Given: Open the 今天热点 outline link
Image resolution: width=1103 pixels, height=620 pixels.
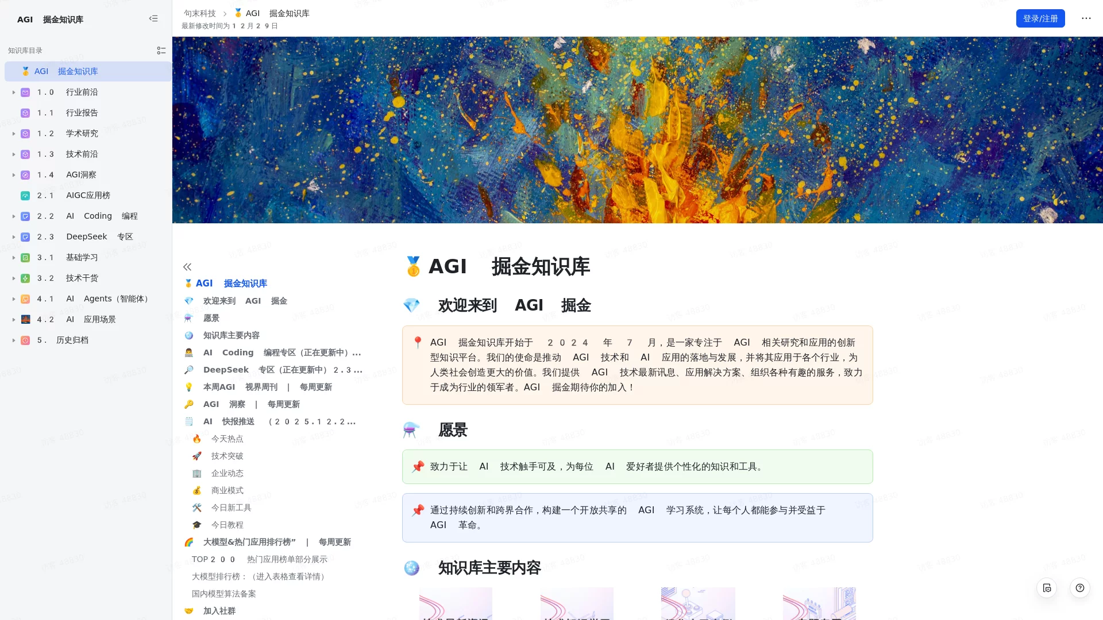Looking at the screenshot, I should tap(227, 439).
